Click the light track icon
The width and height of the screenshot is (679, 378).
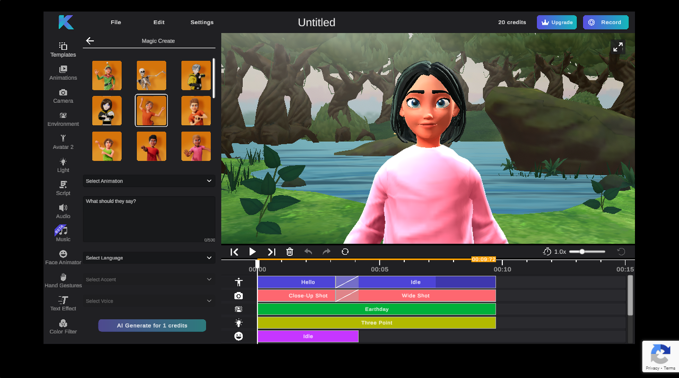pos(239,323)
